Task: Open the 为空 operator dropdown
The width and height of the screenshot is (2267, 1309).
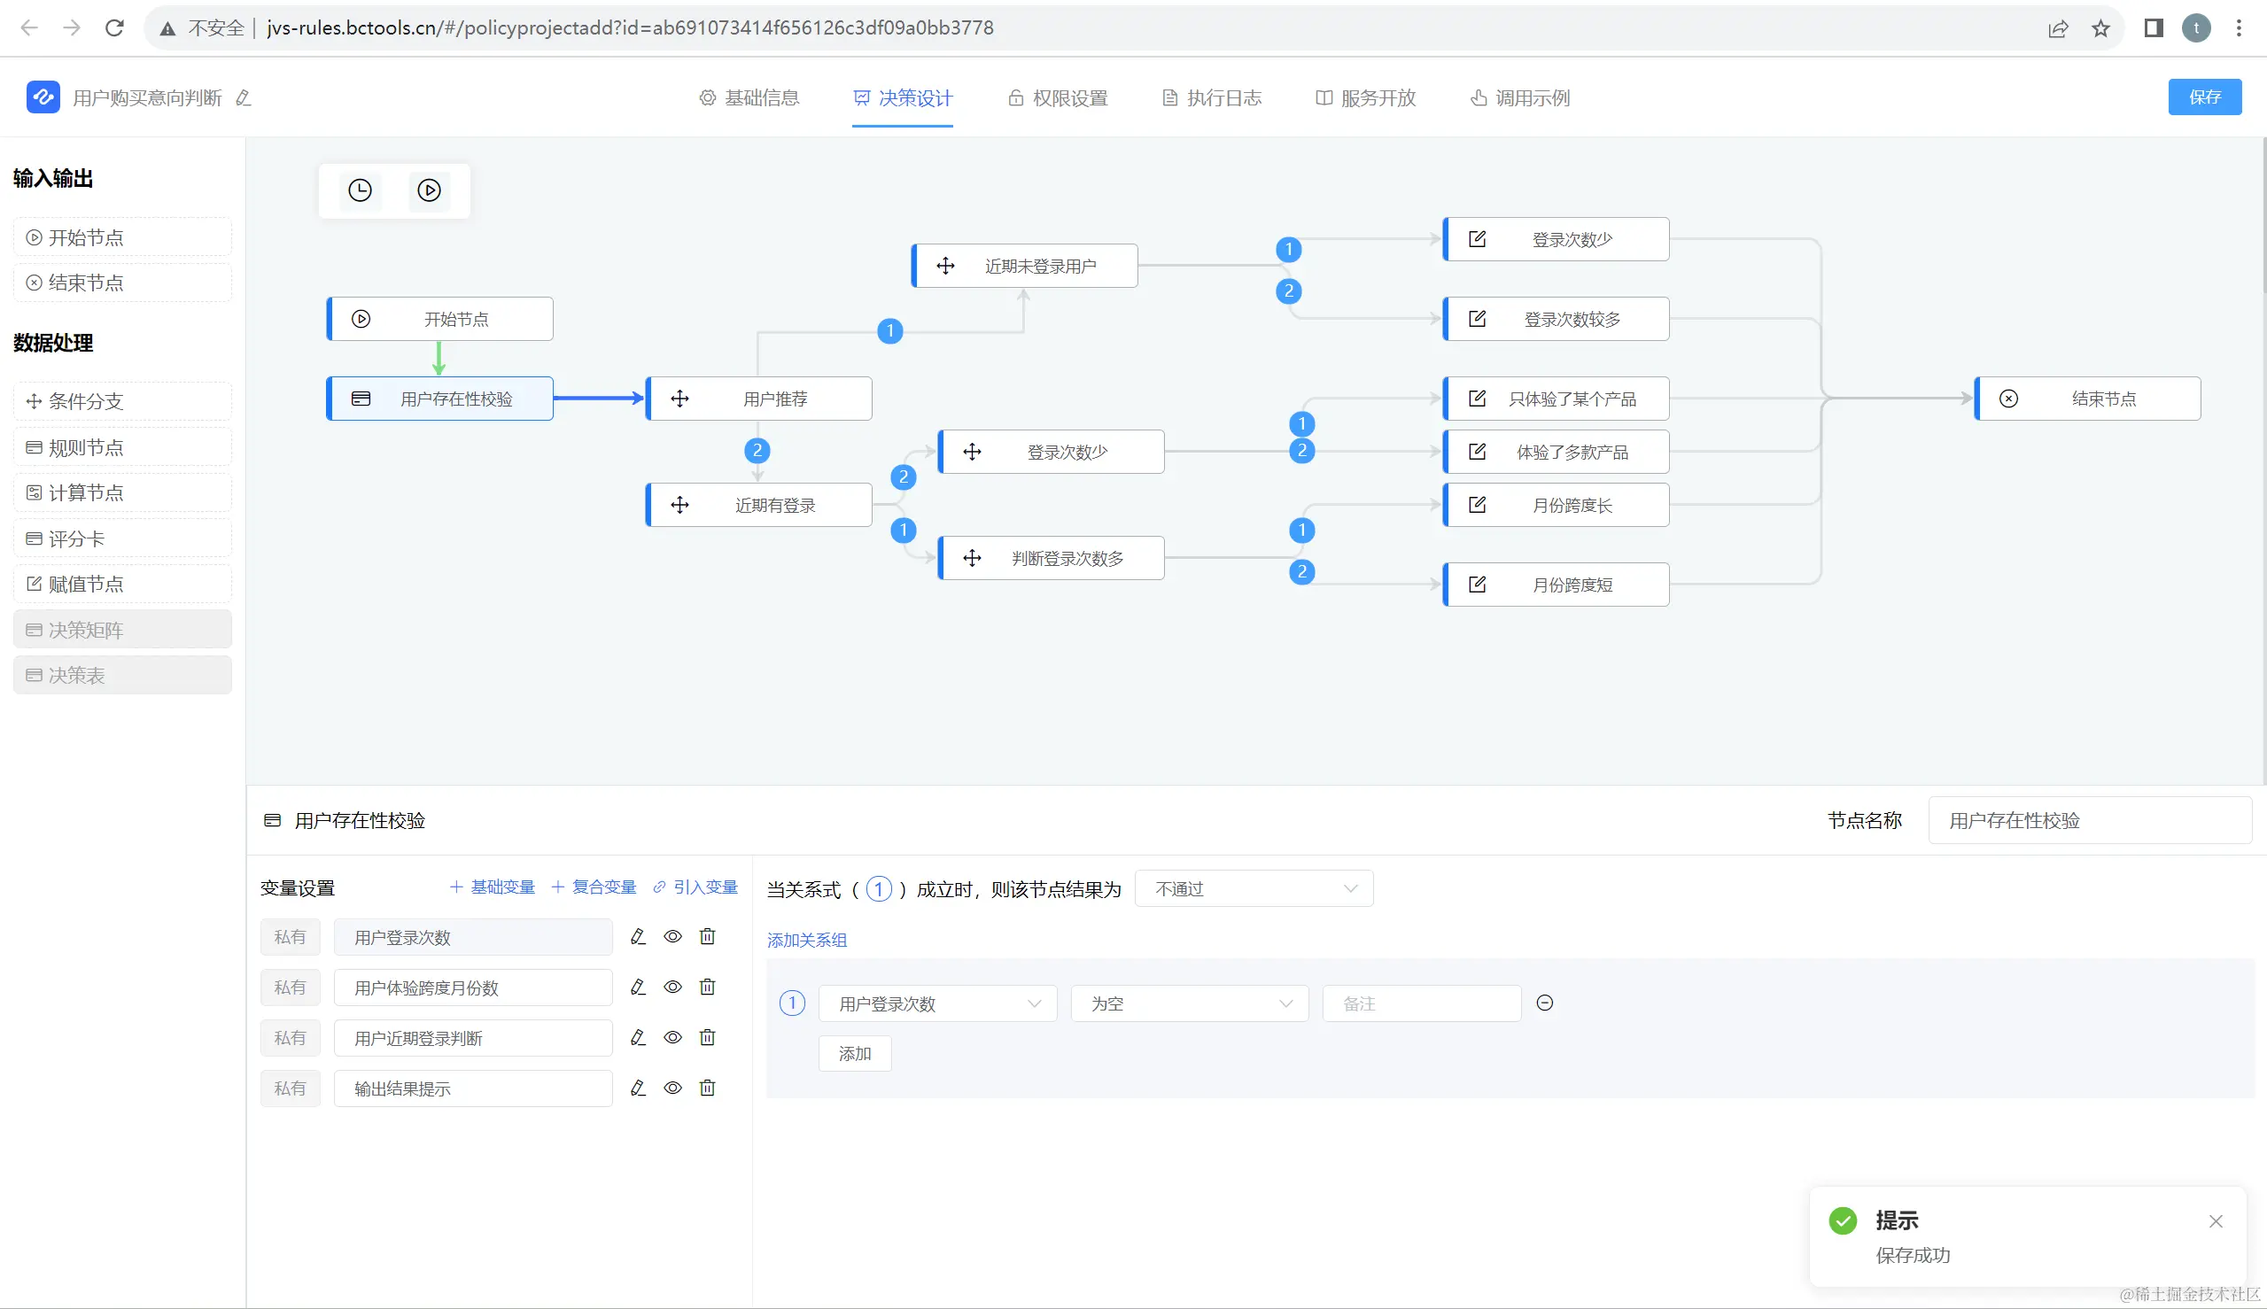Action: pos(1189,1003)
